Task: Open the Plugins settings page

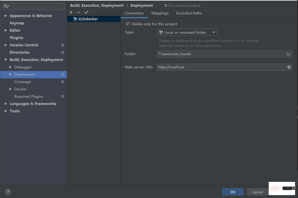Action: pos(16,38)
